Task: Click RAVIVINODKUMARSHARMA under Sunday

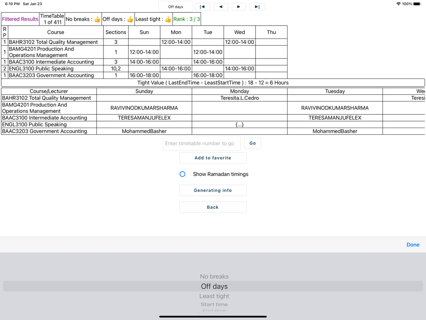Action: [144, 108]
